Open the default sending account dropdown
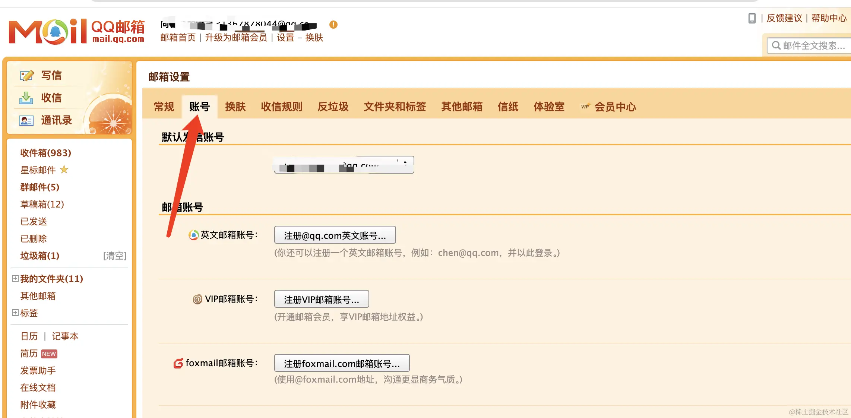The image size is (851, 418). tap(344, 165)
